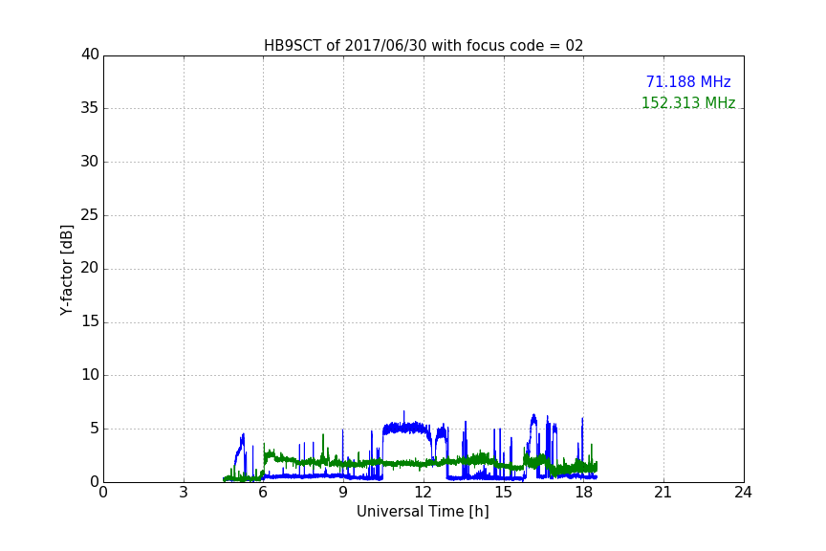Click y-axis tick label 10
826x551 pixels.
click(x=90, y=375)
